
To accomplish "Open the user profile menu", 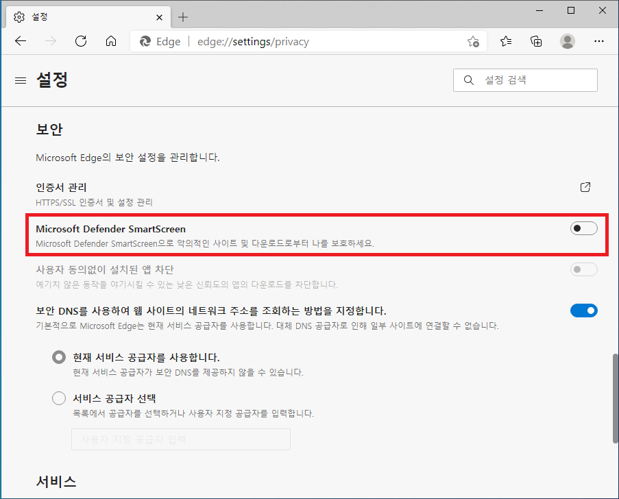I will coord(568,41).
